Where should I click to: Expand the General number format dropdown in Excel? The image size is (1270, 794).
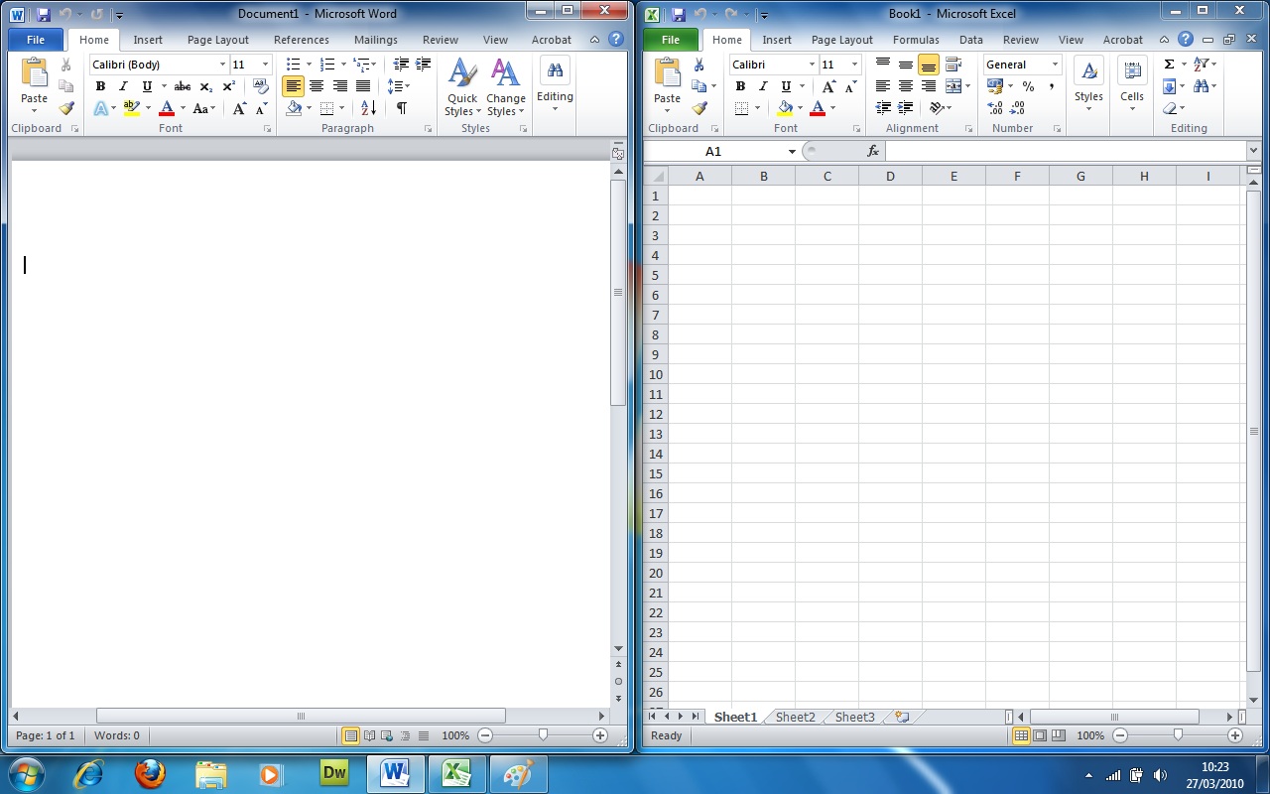pyautogui.click(x=1054, y=65)
